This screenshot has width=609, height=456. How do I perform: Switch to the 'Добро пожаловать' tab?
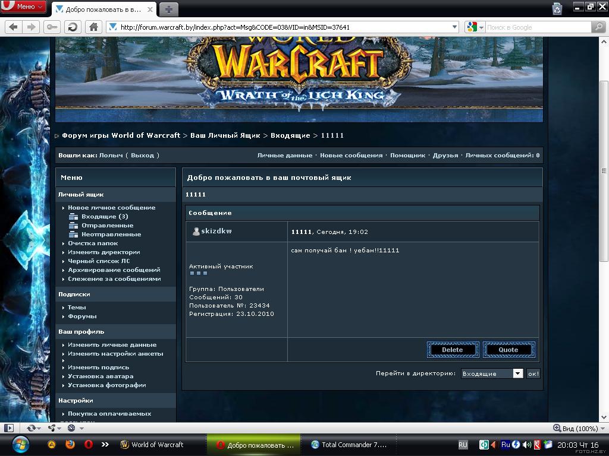(x=103, y=9)
